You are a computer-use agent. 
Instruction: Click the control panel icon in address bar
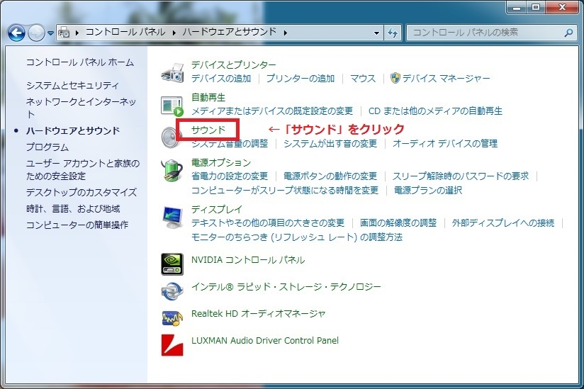tap(64, 33)
